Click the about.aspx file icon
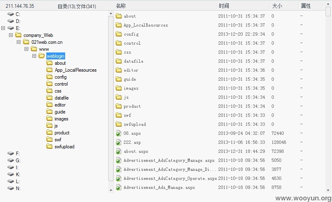 click(118, 151)
